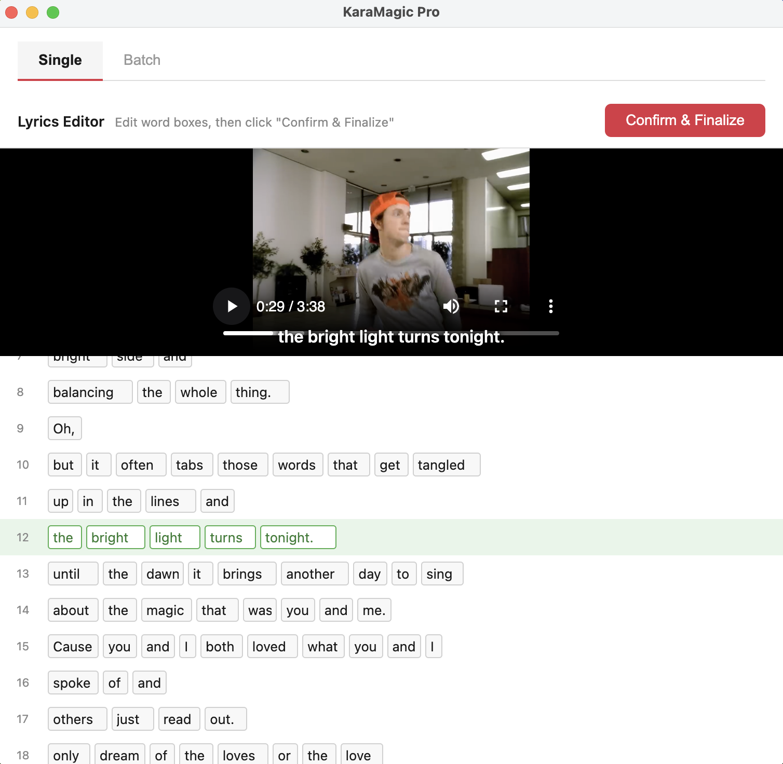
Task: Mute the video volume speaker icon
Action: coord(451,306)
